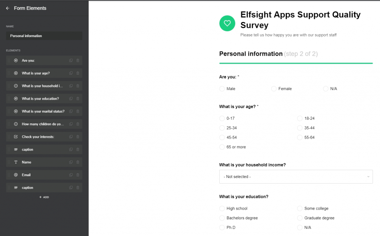The image size is (380, 236).
Task: Delete the last caption element
Action: pos(78,187)
